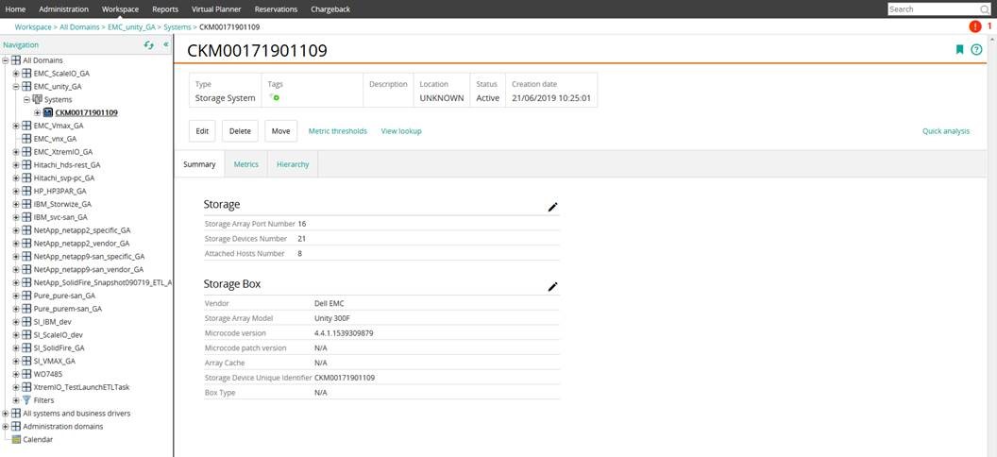Click the Quick analysis link
The height and width of the screenshot is (457, 997).
click(945, 131)
